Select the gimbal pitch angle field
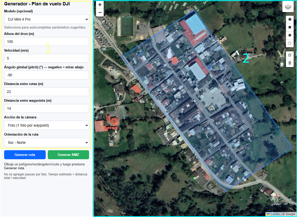The width and height of the screenshot is (297, 217). (46, 75)
